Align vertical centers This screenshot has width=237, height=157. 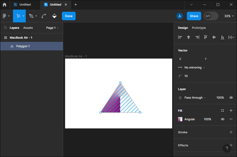tap(214, 37)
